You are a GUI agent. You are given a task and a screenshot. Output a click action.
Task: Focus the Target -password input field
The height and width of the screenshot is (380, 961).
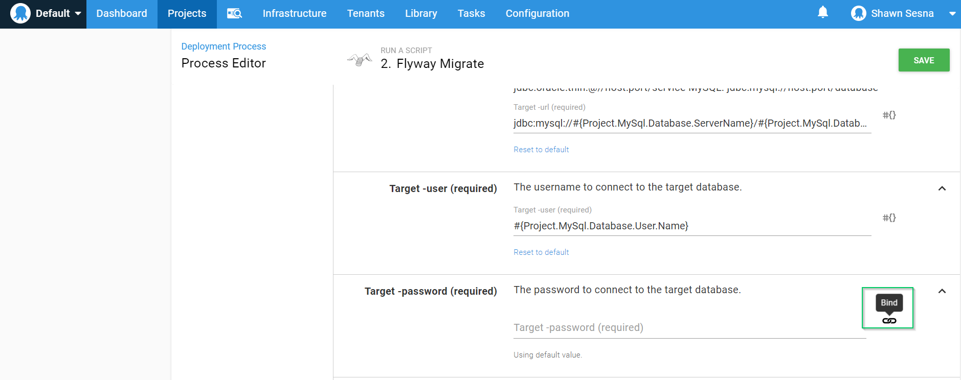(x=689, y=328)
